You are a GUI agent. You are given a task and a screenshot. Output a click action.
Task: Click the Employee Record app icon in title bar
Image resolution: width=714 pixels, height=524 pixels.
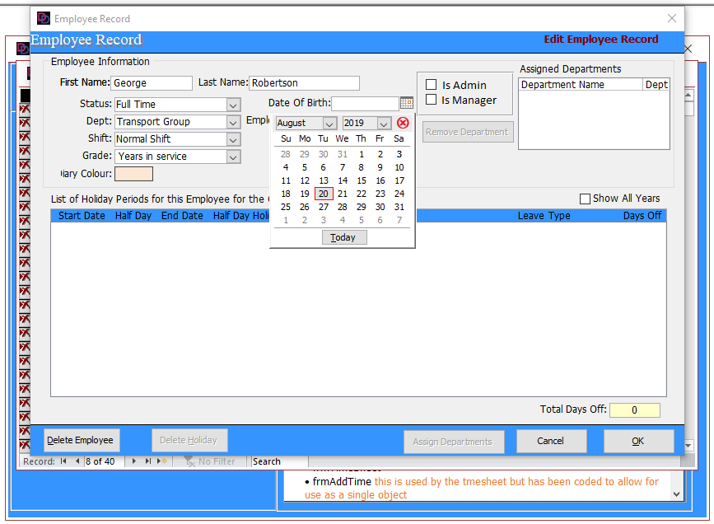point(44,18)
